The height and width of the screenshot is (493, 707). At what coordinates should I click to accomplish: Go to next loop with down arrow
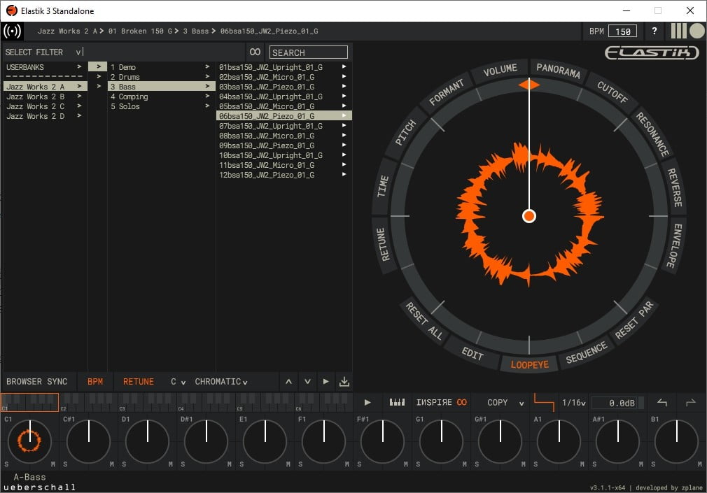(x=307, y=382)
